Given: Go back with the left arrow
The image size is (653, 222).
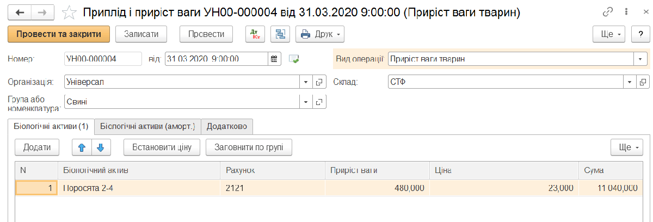Looking at the screenshot, I should (x=20, y=13).
